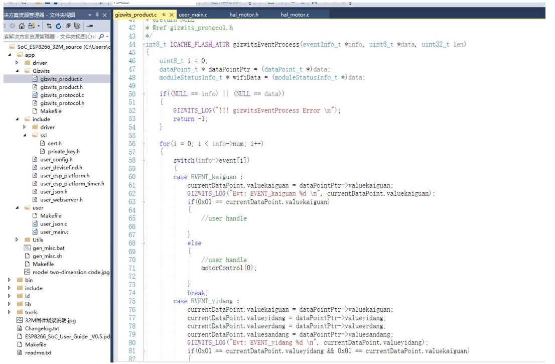Expand the Utils folder

click(x=17, y=239)
